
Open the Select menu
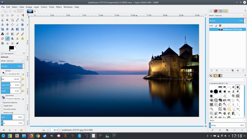click(x=15, y=7)
